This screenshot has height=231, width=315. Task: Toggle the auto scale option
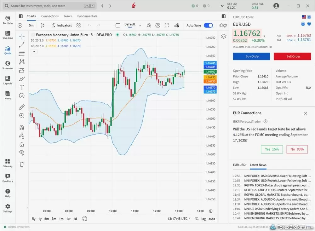click(212, 219)
